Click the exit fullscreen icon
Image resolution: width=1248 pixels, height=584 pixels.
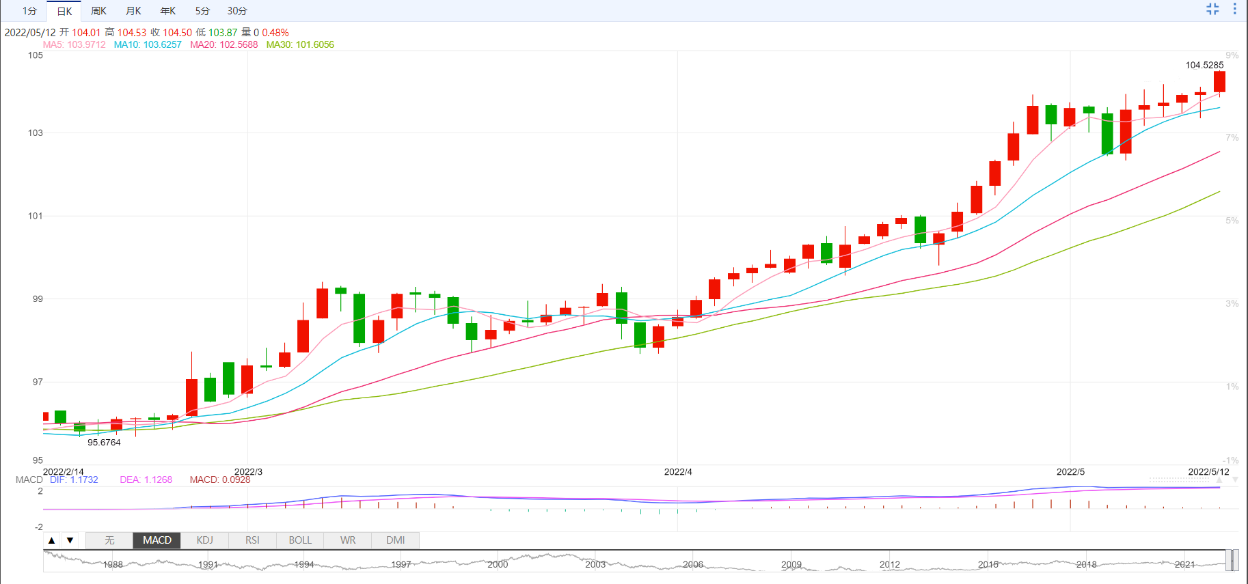tap(1212, 9)
